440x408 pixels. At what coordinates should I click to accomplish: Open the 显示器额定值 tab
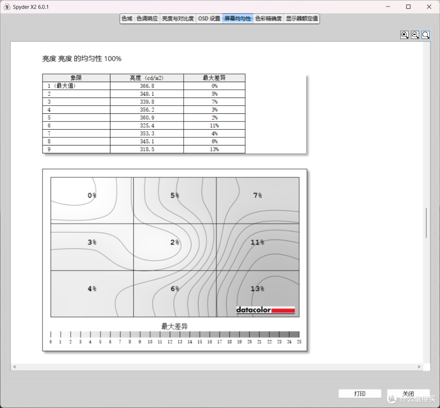pyautogui.click(x=301, y=18)
